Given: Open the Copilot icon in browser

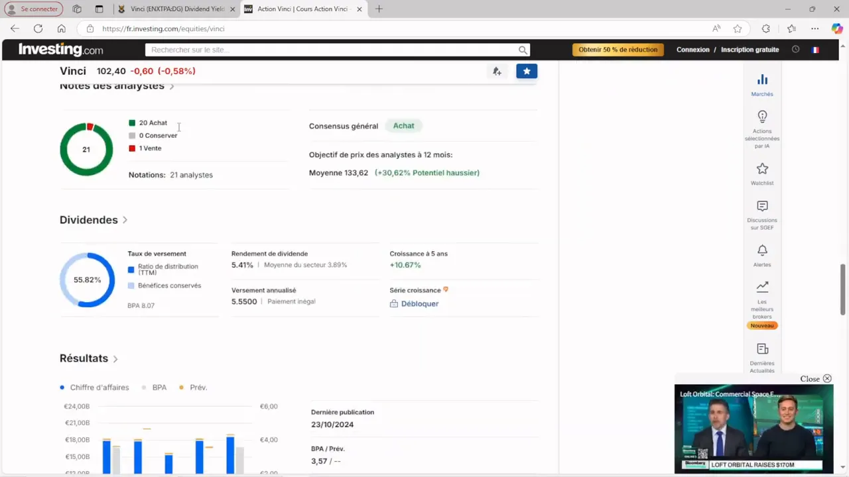Looking at the screenshot, I should [x=837, y=28].
